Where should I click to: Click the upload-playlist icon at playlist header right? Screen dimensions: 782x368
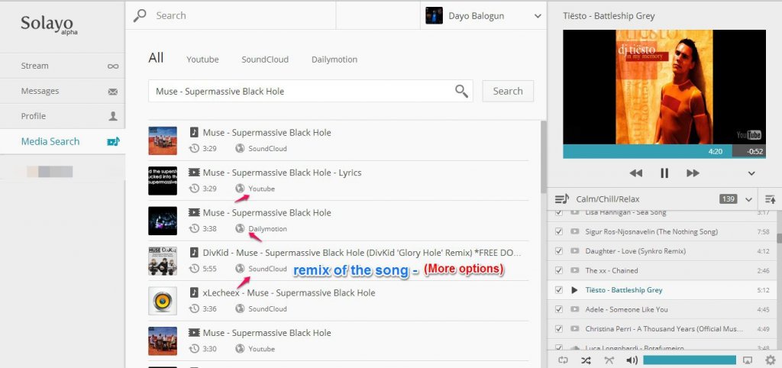770,199
